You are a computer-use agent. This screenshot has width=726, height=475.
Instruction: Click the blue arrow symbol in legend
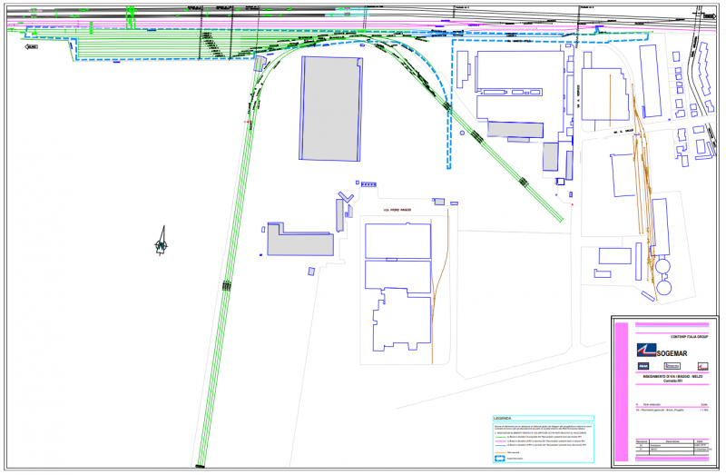(500, 457)
